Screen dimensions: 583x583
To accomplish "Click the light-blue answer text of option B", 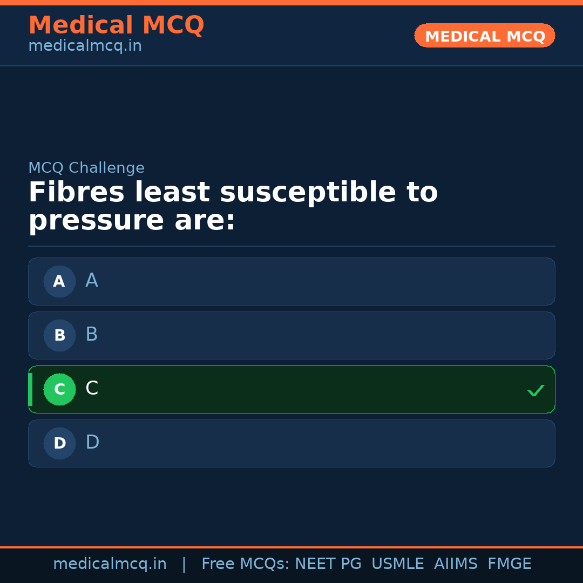I will [x=92, y=335].
